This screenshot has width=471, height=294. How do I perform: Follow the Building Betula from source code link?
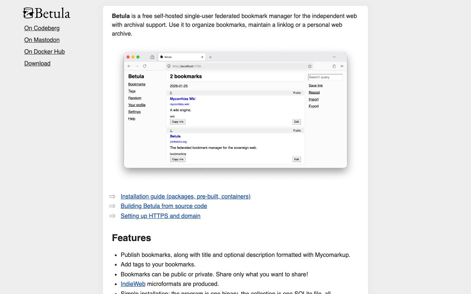[164, 206]
